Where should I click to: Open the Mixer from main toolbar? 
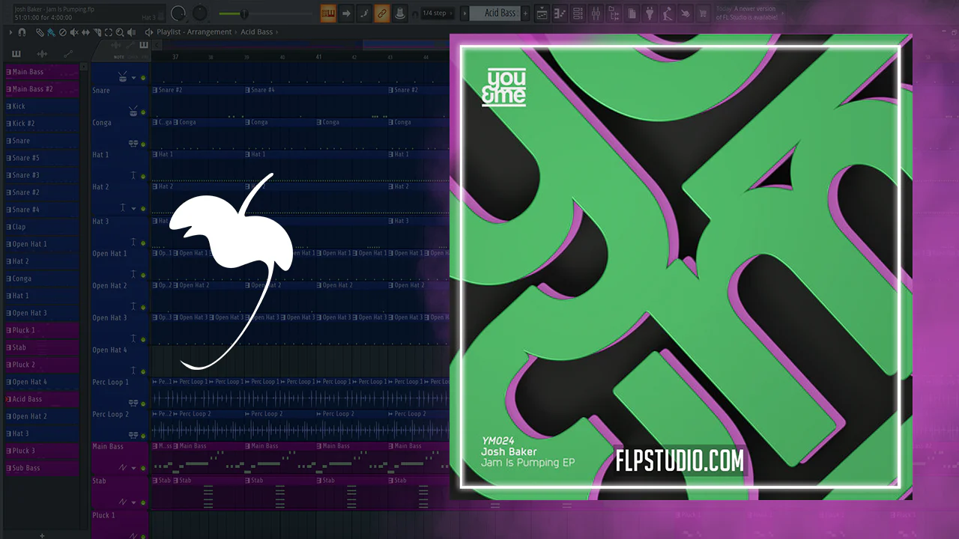tap(596, 13)
